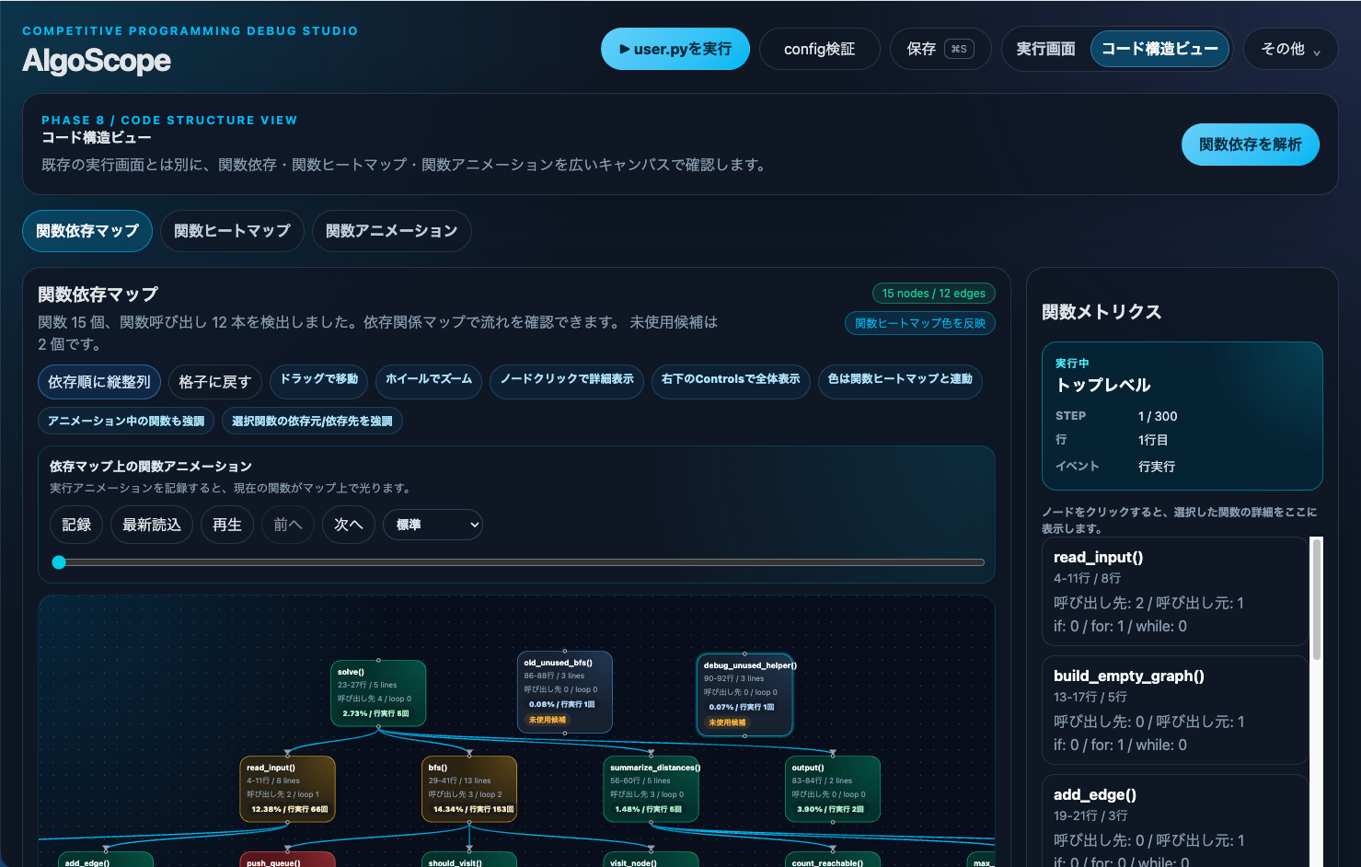The height and width of the screenshot is (867, 1361).
Task: Expand the その他 dropdown menu
Action: [1290, 49]
